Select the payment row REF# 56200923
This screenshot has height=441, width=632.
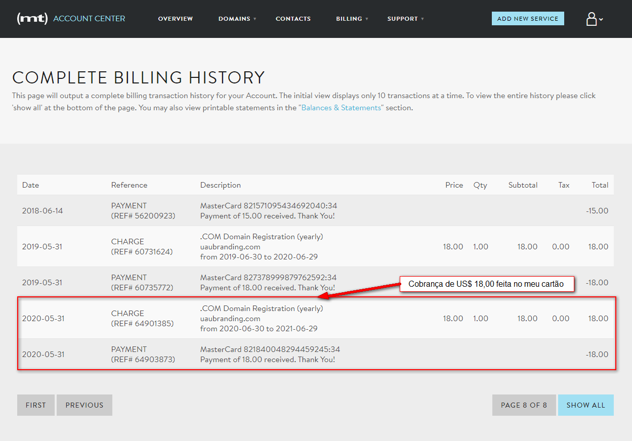click(143, 211)
